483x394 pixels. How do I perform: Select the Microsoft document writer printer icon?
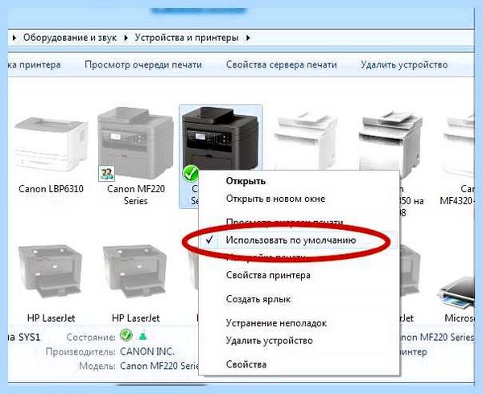(x=456, y=292)
